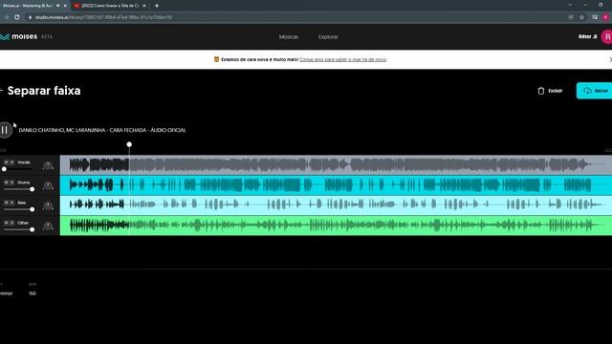The image size is (612, 344).
Task: Click the Bass volume slider handle
Action: pyautogui.click(x=32, y=209)
